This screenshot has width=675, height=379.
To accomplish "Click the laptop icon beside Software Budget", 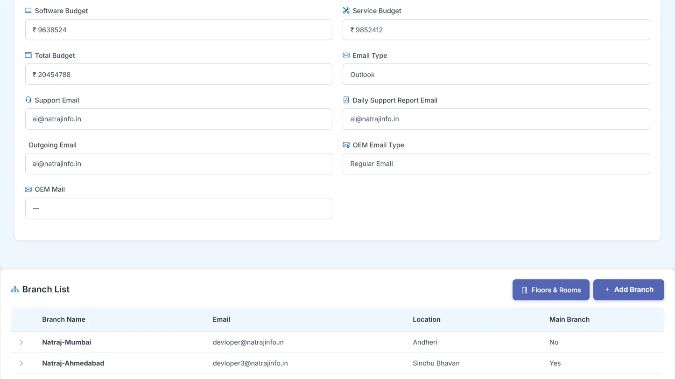I will tap(28, 11).
